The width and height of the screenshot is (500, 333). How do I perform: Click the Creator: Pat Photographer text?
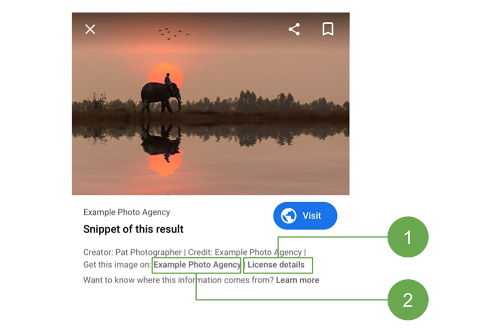coord(132,252)
